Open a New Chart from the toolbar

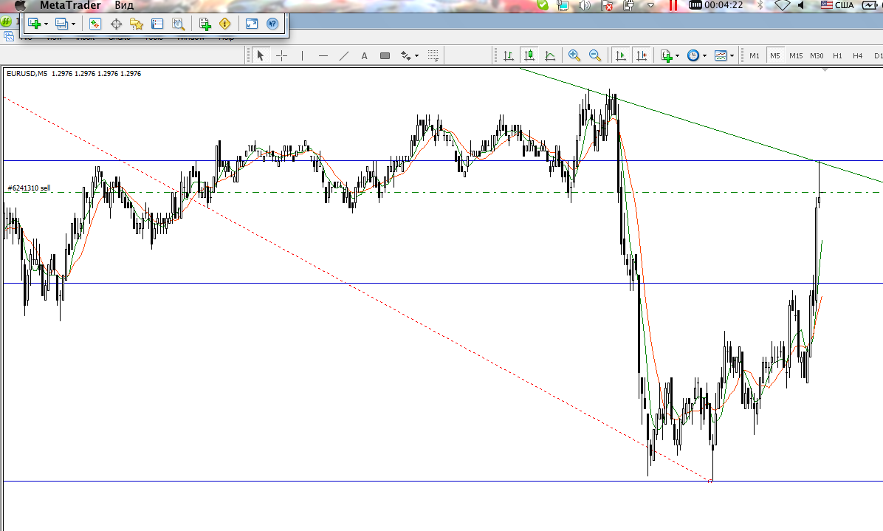tap(35, 24)
